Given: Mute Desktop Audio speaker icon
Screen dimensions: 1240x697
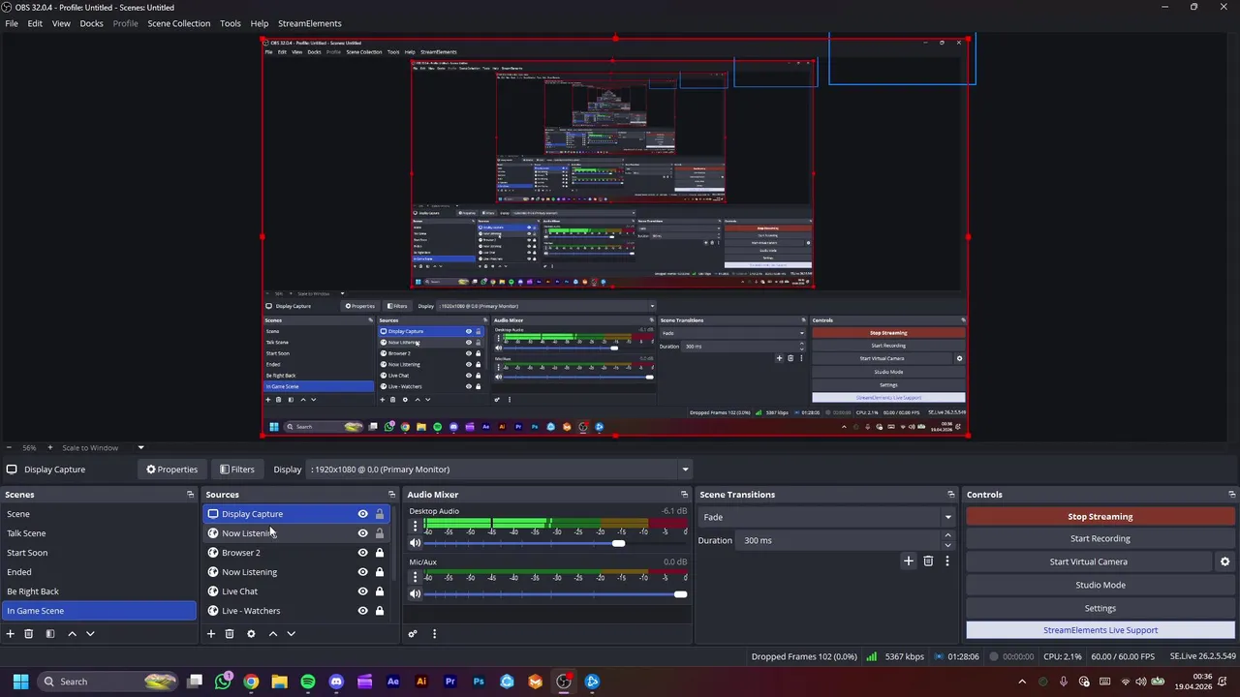Looking at the screenshot, I should [416, 543].
